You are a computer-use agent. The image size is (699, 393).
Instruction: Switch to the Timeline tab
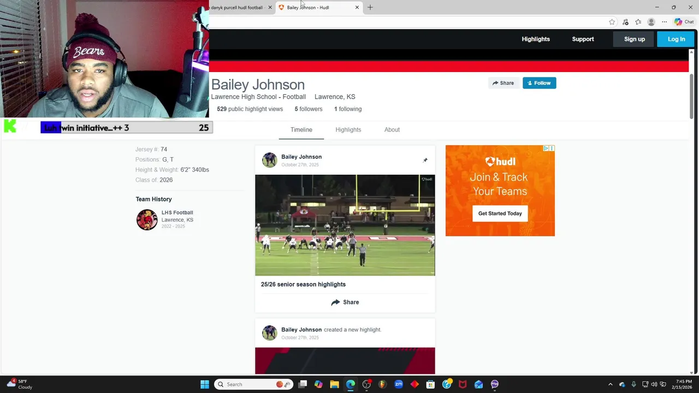[301, 130]
